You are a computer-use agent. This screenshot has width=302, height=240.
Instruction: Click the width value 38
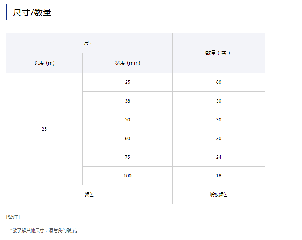[127, 101]
